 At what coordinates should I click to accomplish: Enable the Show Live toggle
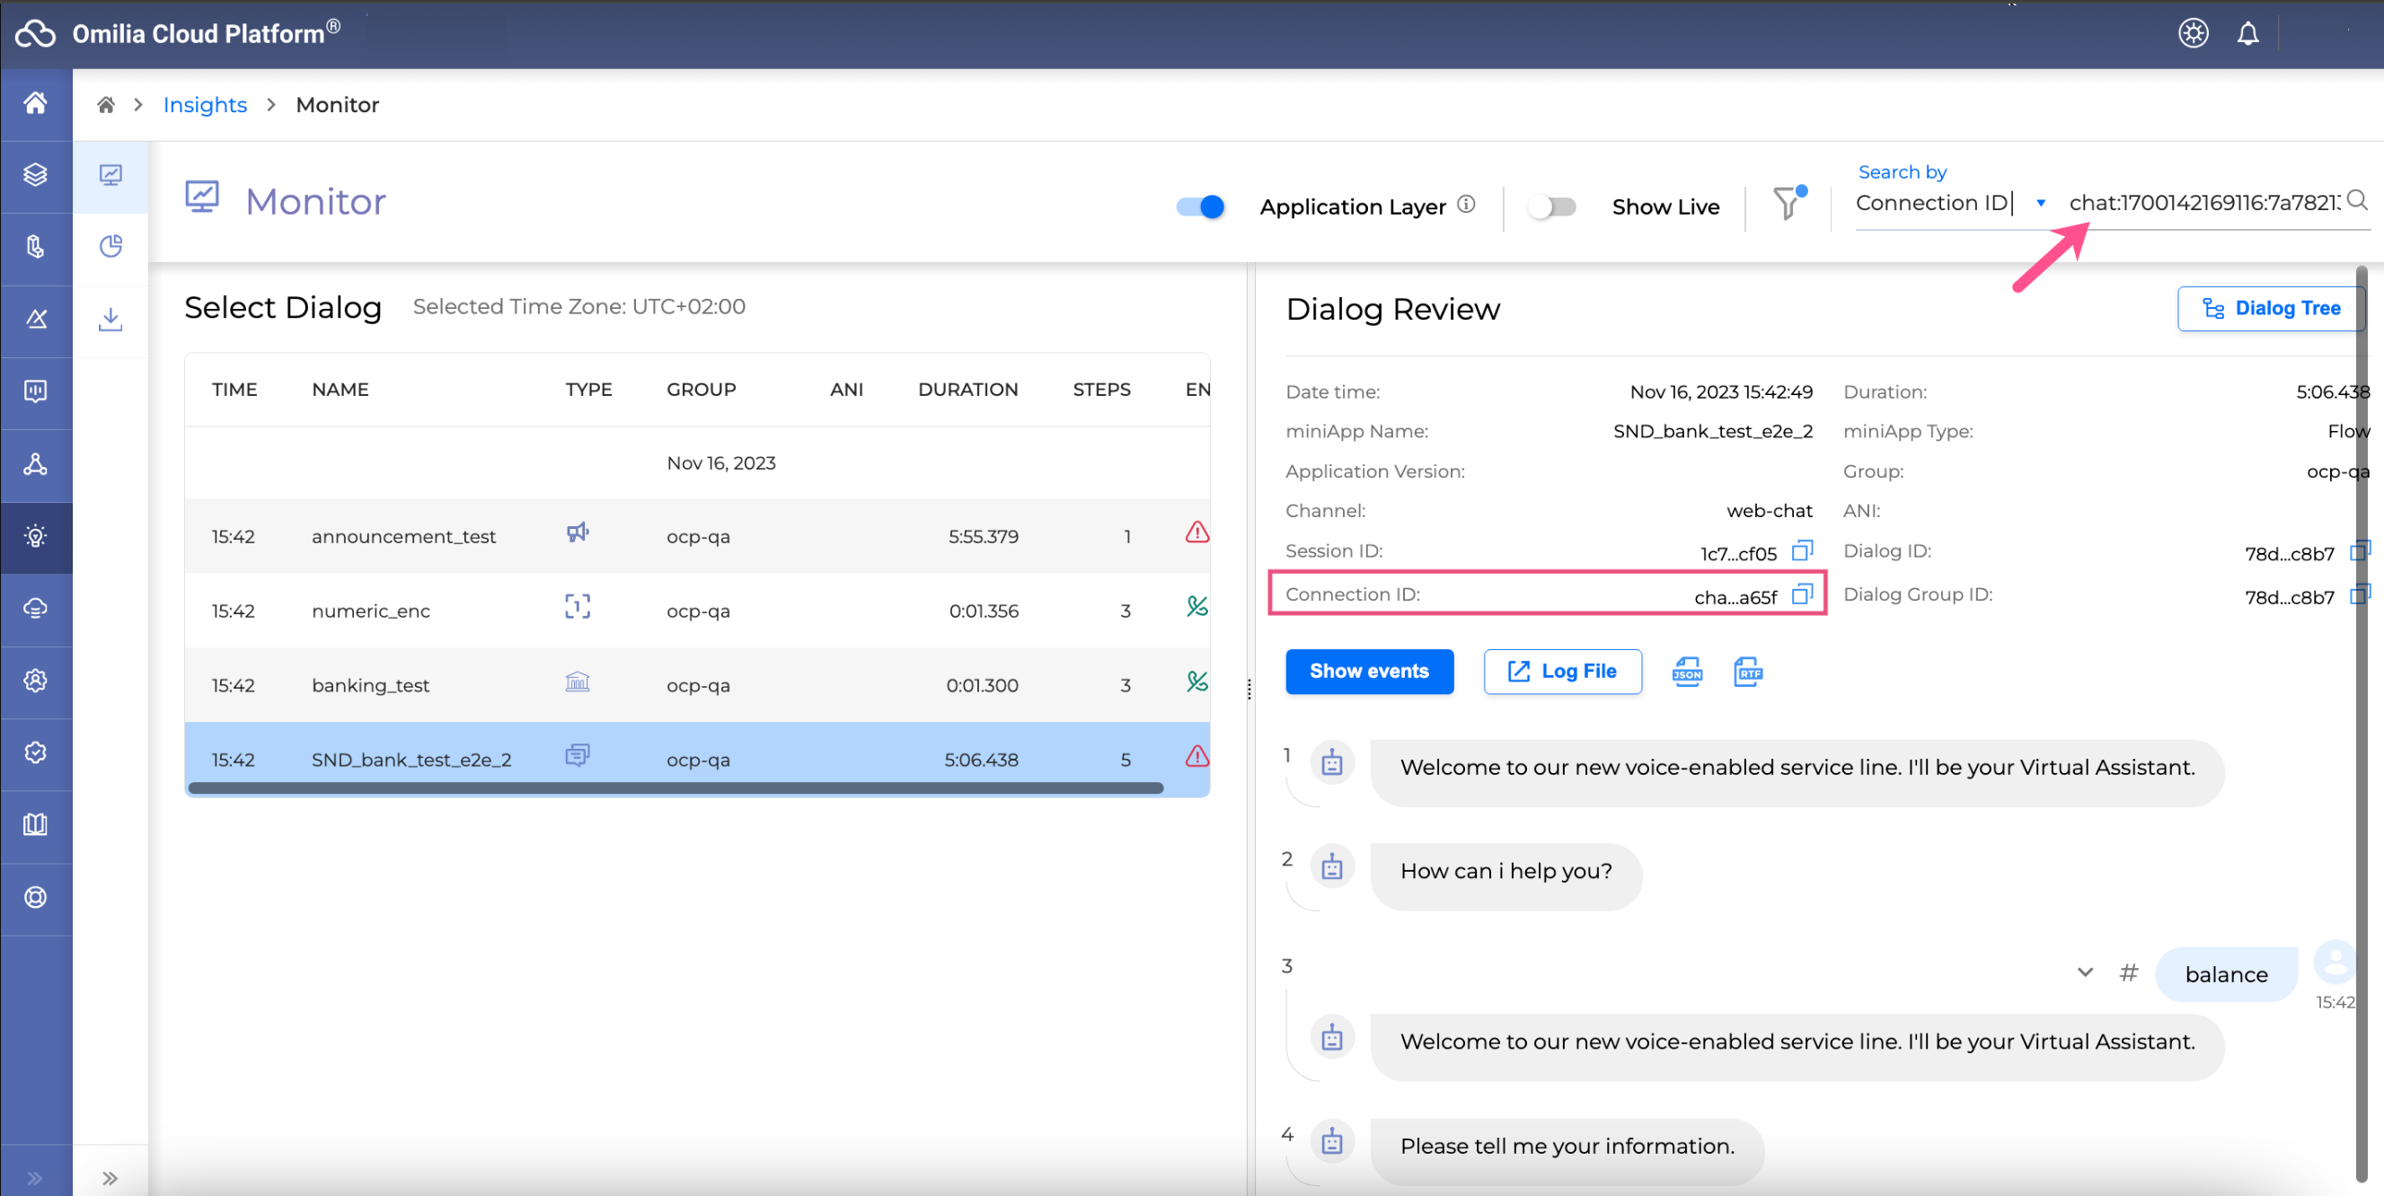point(1552,207)
